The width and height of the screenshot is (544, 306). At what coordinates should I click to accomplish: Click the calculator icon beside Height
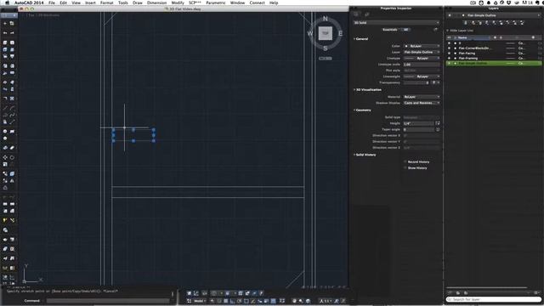point(438,123)
